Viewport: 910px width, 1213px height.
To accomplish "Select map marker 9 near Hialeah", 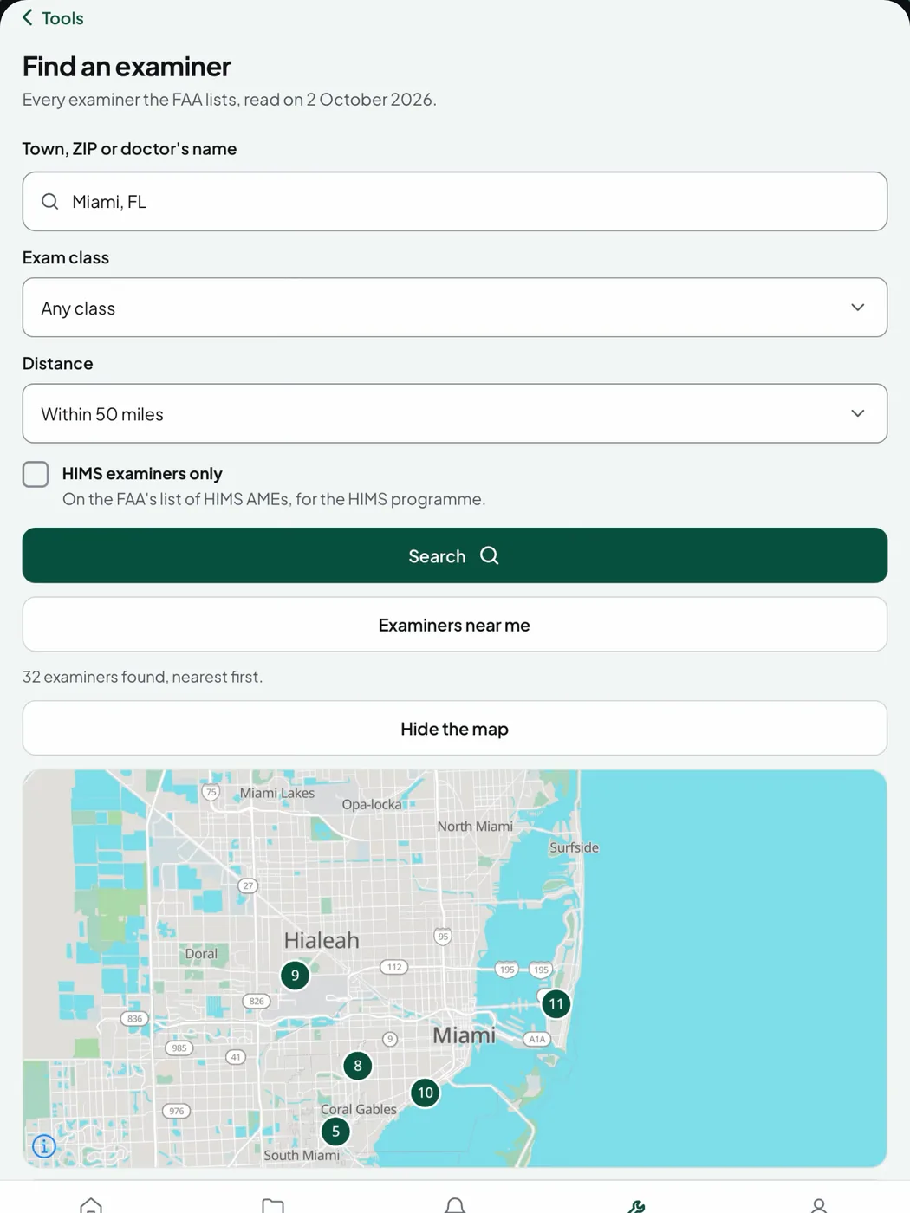I will (296, 976).
